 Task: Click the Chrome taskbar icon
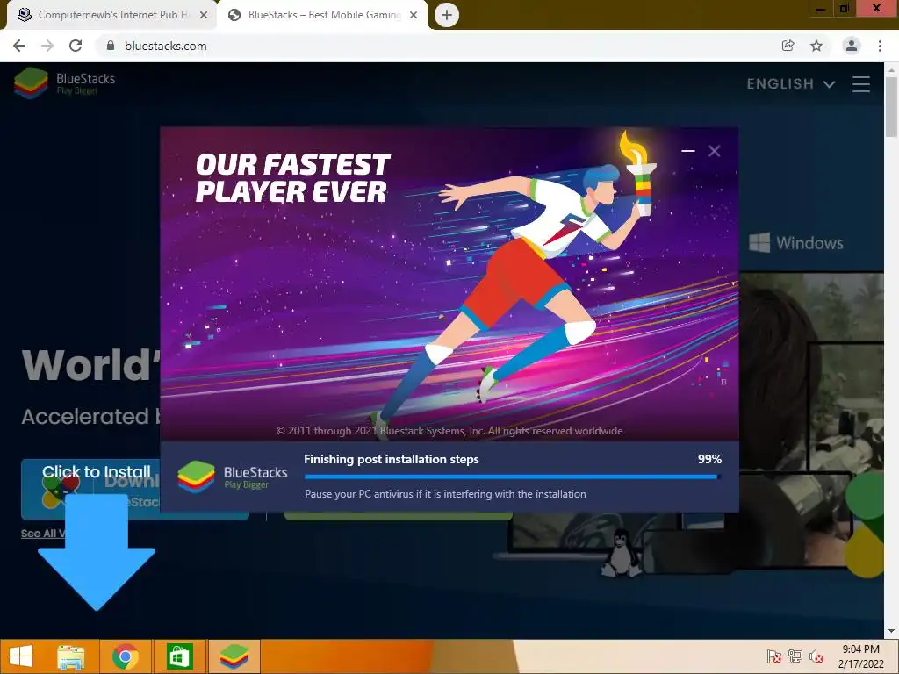126,656
